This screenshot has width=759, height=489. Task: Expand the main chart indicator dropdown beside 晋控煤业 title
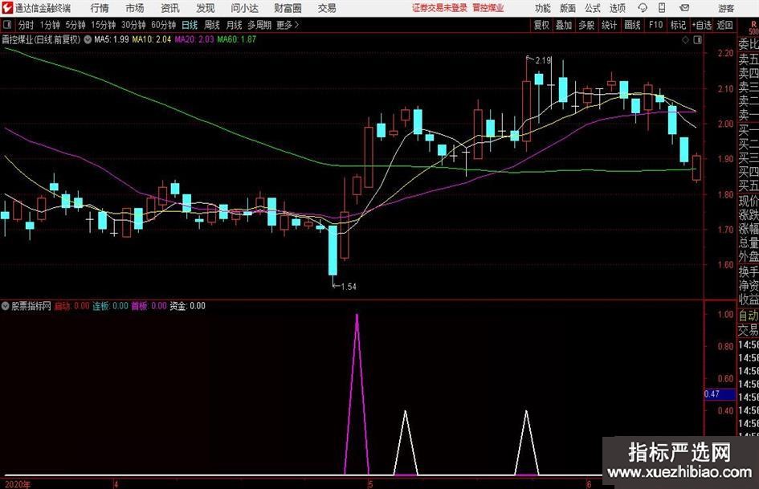click(88, 39)
